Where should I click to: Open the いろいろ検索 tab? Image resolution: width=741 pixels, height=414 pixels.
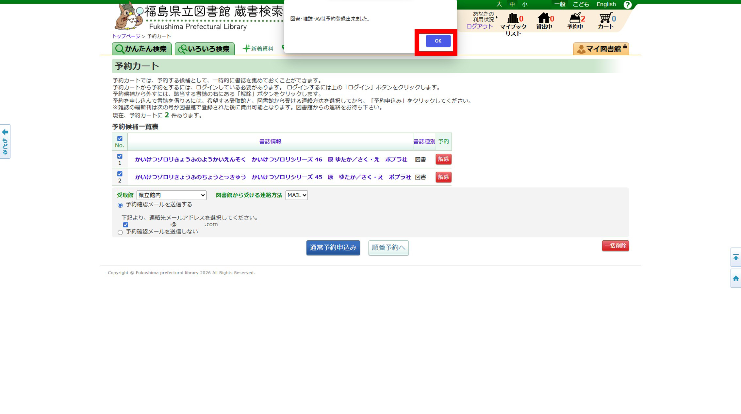point(205,49)
